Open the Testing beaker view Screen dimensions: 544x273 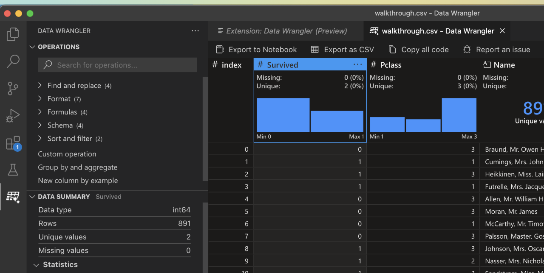click(12, 170)
